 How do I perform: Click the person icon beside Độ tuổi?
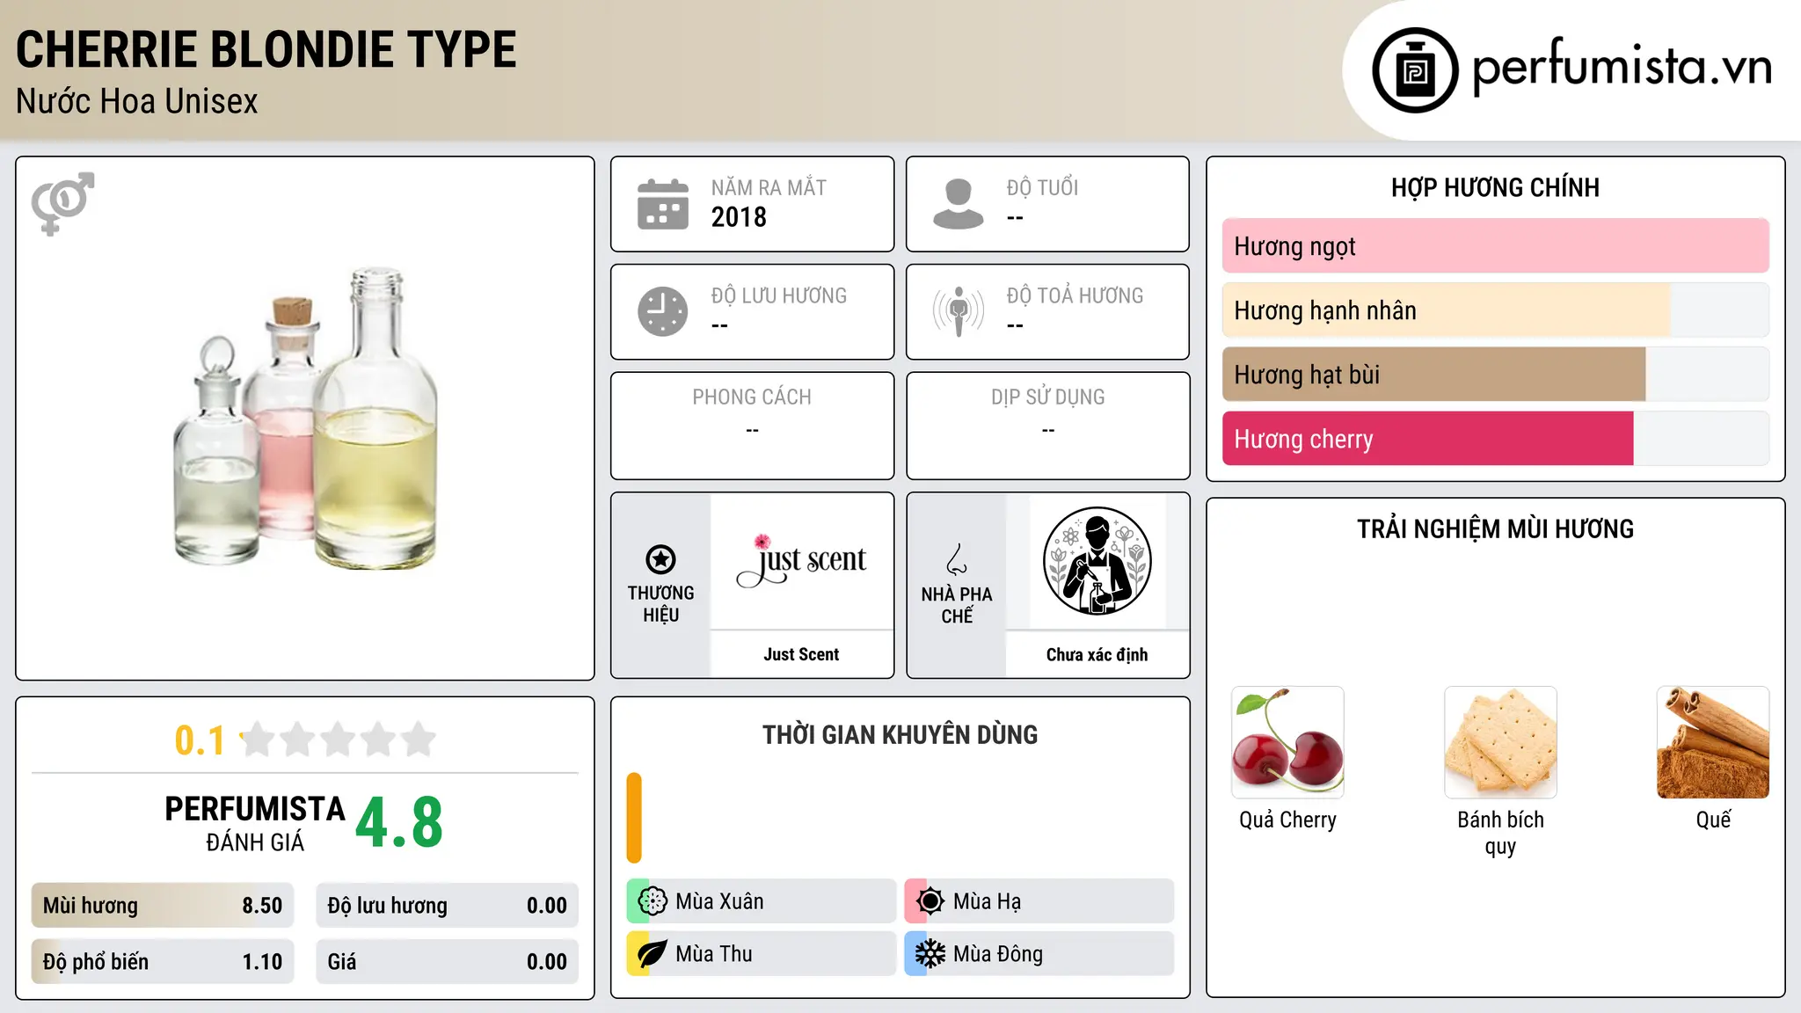959,204
